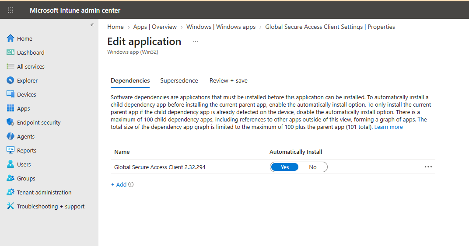Go to Reports label
The width and height of the screenshot is (469, 246).
[27, 151]
